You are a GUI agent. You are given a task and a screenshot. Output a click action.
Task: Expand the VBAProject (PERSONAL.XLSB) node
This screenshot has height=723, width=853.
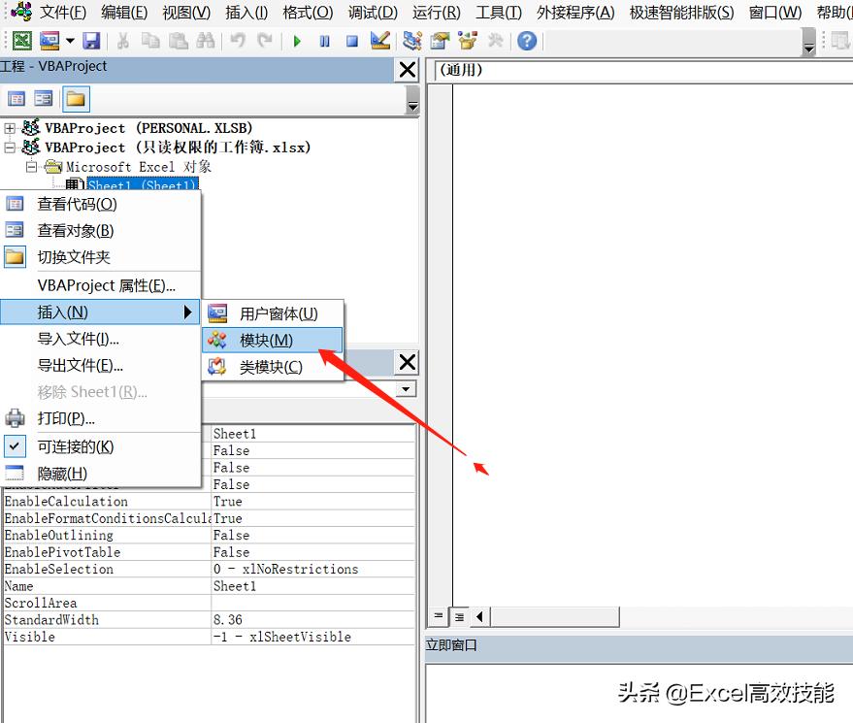click(8, 127)
